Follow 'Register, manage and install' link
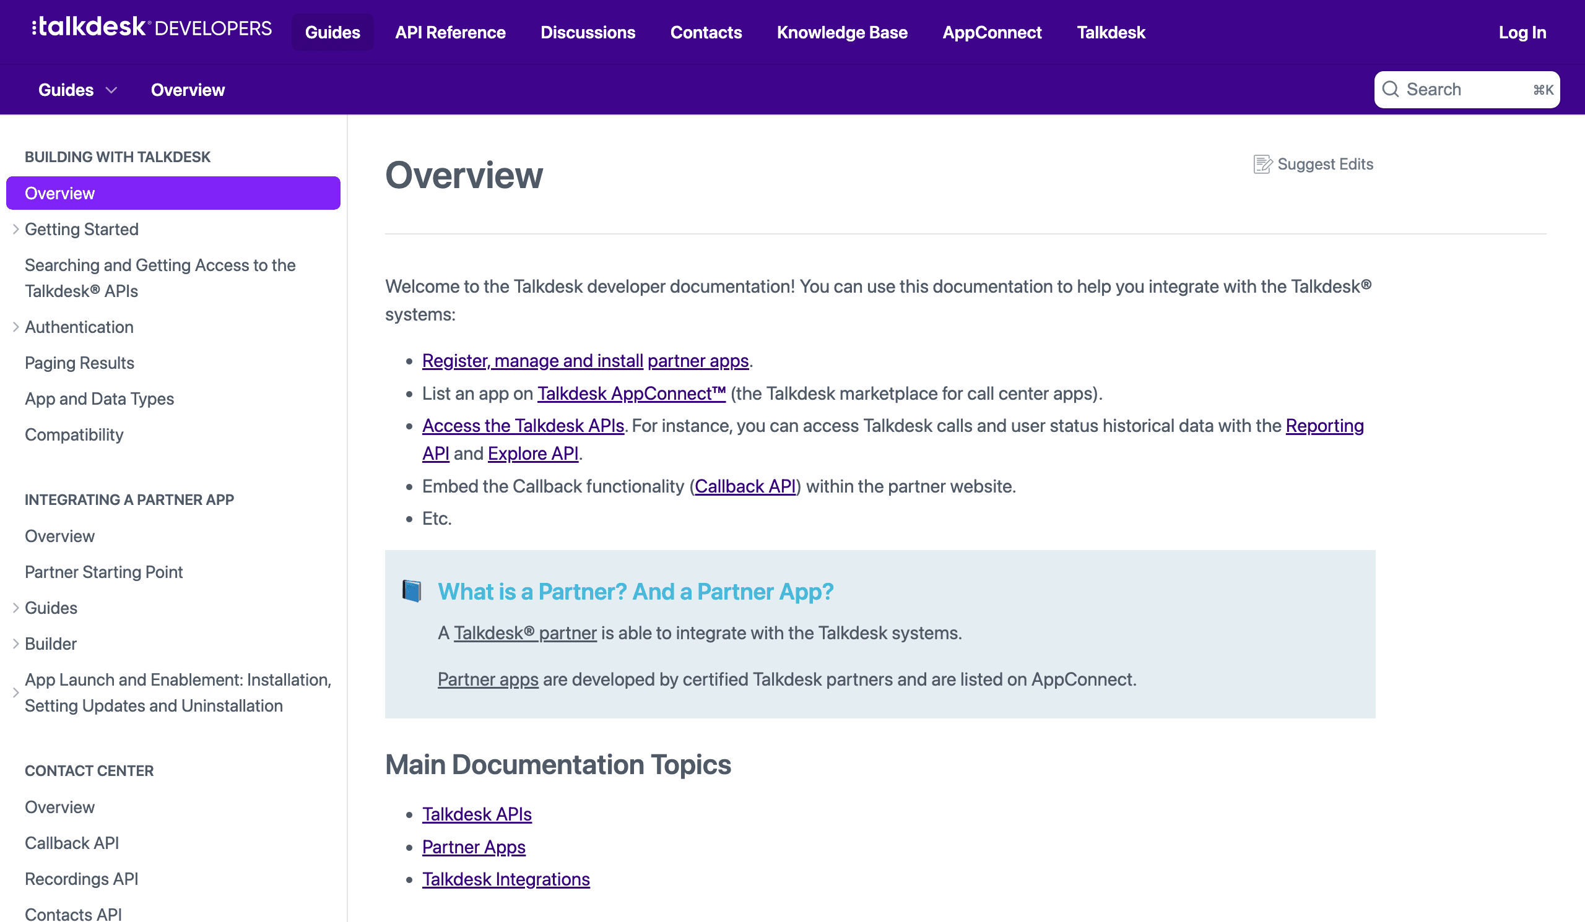This screenshot has height=922, width=1585. [532, 361]
